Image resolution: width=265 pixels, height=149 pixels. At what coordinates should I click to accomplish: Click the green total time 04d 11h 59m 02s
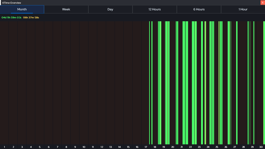click(x=11, y=17)
